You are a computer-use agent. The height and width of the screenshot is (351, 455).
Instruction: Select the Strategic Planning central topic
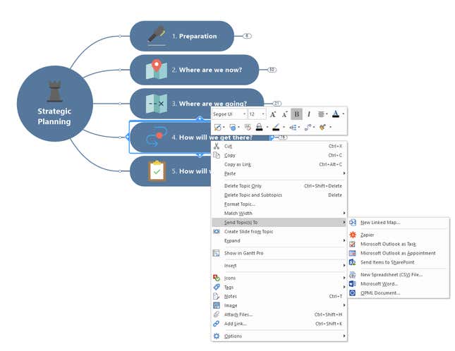(x=55, y=104)
